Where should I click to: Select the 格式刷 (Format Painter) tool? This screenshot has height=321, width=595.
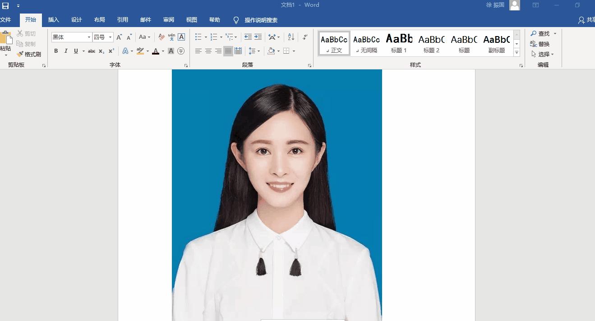tap(30, 54)
